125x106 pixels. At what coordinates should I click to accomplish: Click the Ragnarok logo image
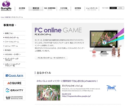pos(111,88)
